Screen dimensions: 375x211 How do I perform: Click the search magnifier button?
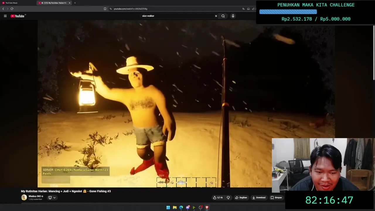(x=223, y=16)
